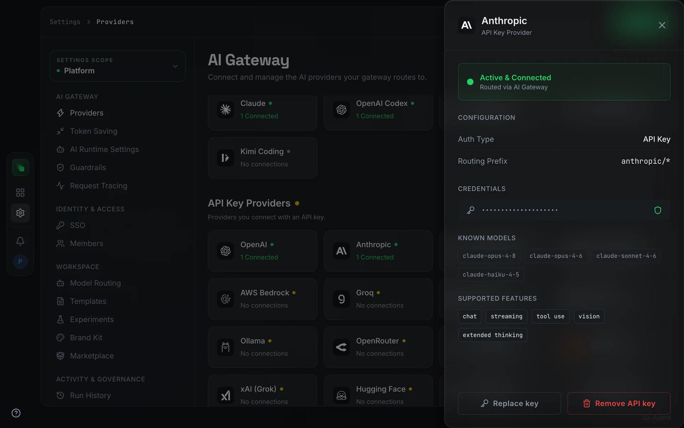
Task: Click the Guardrails shield icon in sidebar
Action: [x=60, y=168]
